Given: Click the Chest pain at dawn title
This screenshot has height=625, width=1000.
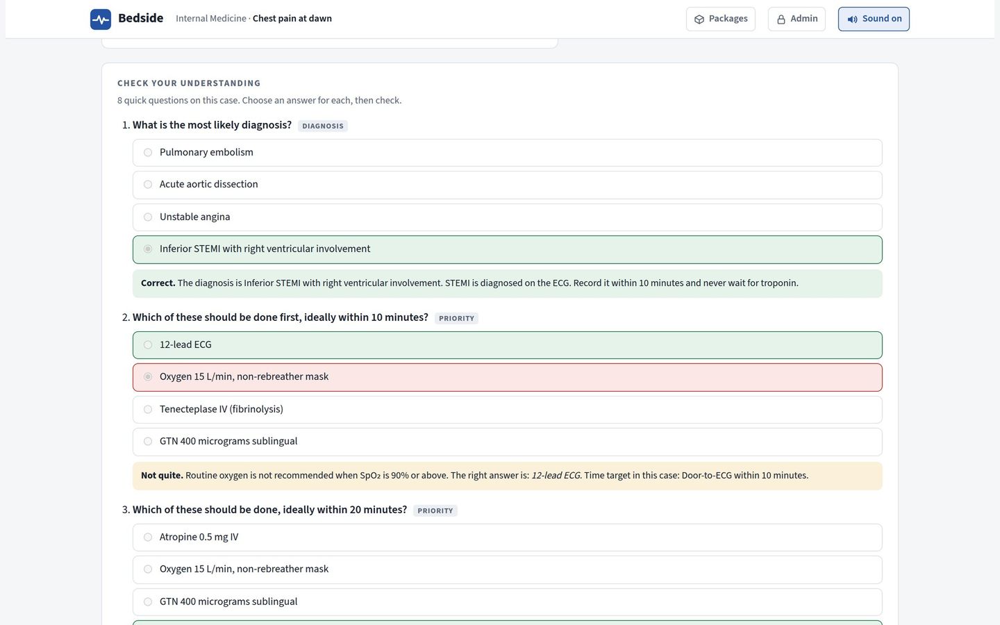Looking at the screenshot, I should point(292,19).
